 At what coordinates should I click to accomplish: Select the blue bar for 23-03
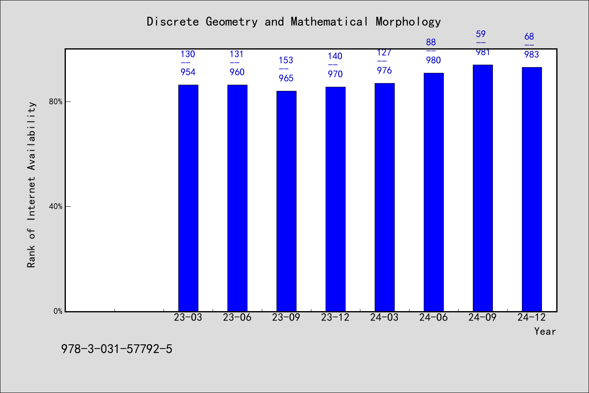(x=188, y=198)
